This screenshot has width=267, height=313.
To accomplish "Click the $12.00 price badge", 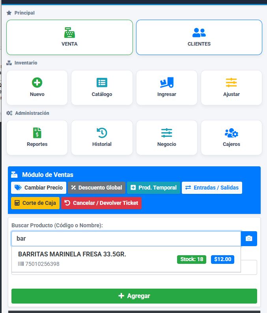I will (222, 259).
